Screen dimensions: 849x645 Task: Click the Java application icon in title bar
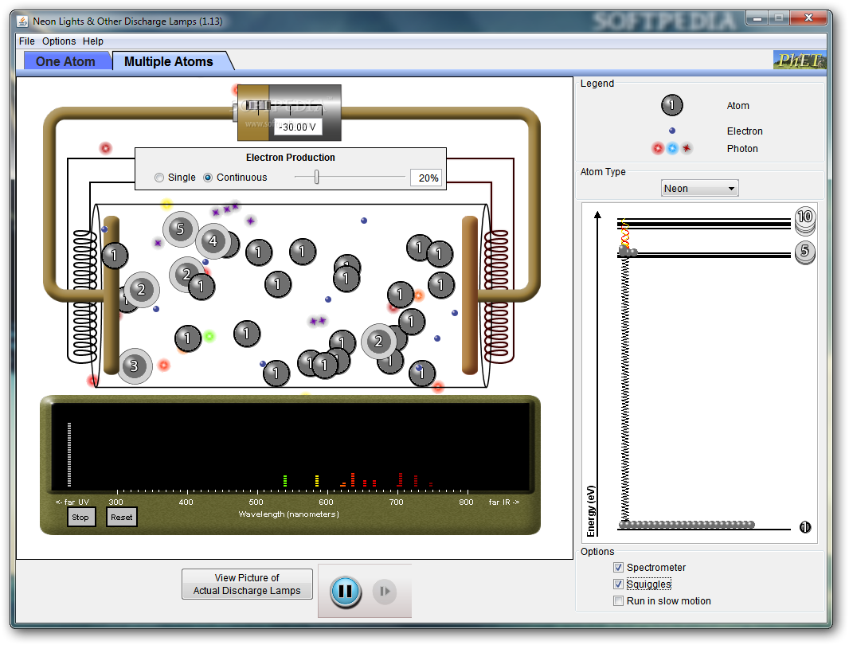[x=22, y=21]
